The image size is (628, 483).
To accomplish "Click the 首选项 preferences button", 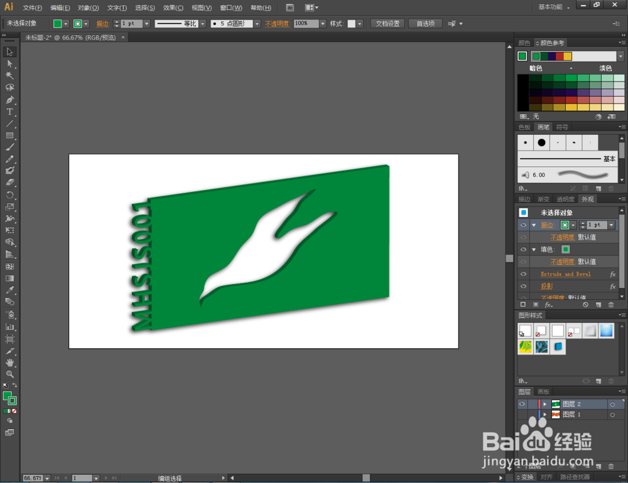I will (425, 24).
